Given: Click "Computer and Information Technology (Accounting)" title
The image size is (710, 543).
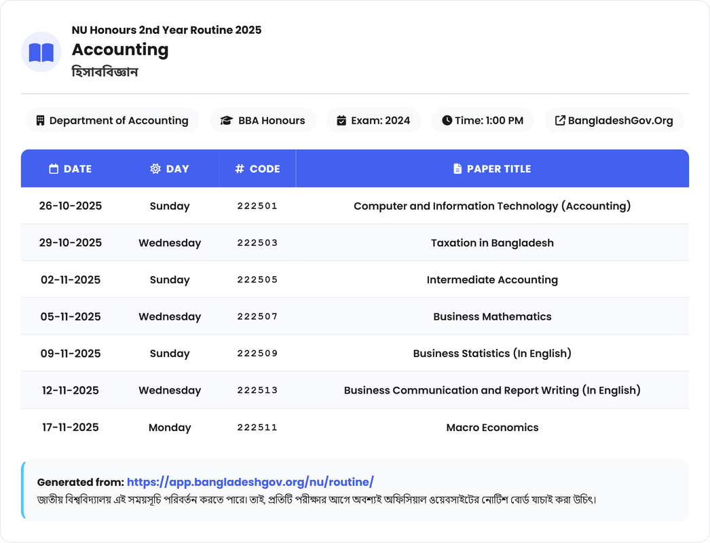Looking at the screenshot, I should tap(492, 206).
